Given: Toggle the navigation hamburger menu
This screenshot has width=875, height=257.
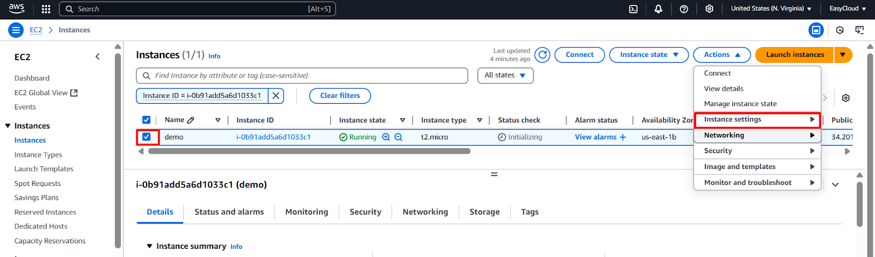Looking at the screenshot, I should pyautogui.click(x=16, y=30).
